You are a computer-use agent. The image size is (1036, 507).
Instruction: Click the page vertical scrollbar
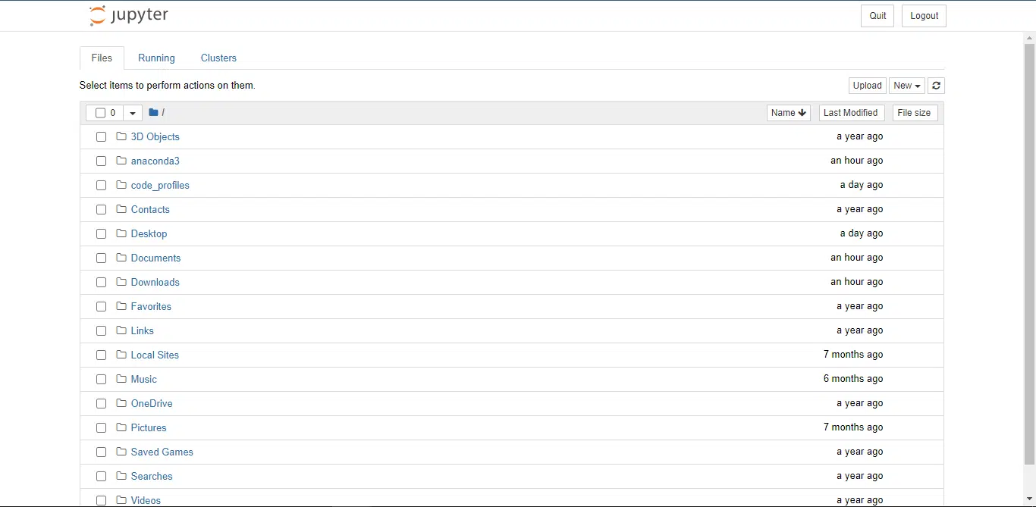(x=1029, y=254)
